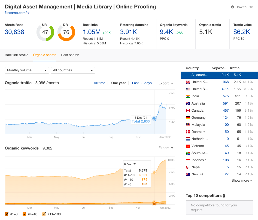
Task: Click the United States flag icon
Action: click(188, 89)
